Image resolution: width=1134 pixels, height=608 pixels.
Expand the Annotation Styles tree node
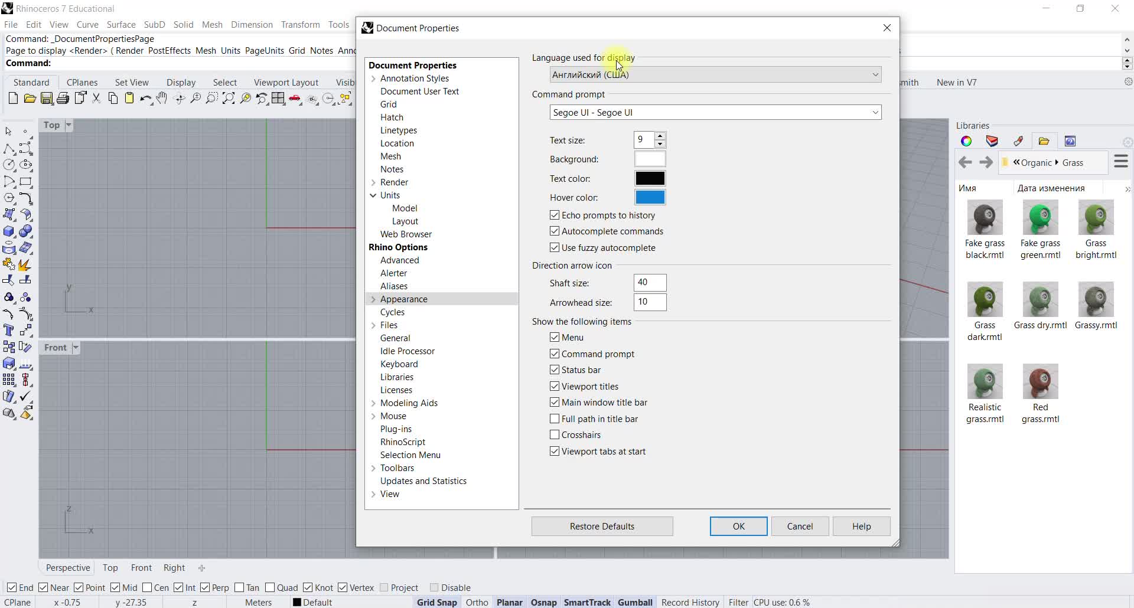tap(373, 79)
